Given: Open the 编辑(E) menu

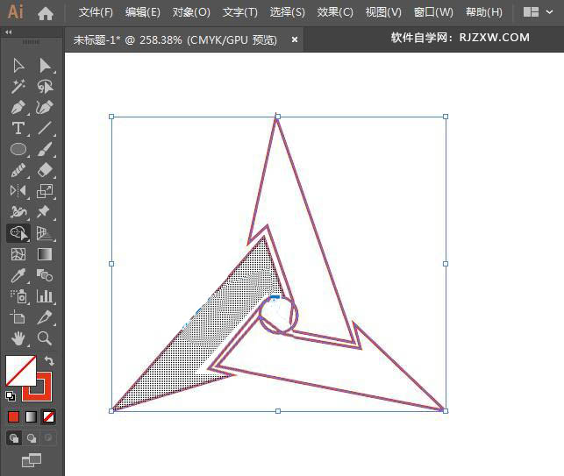Looking at the screenshot, I should 143,12.
